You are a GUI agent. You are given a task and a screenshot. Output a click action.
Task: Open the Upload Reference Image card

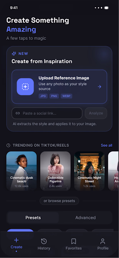pyautogui.click(x=59, y=87)
